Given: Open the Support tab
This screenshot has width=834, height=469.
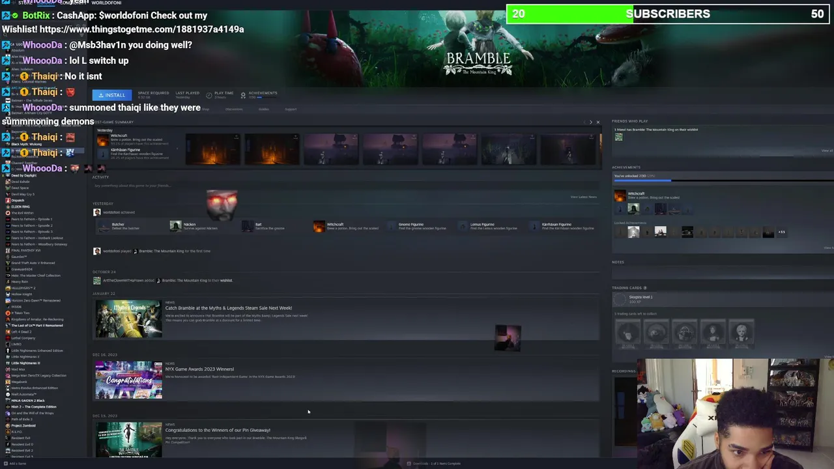Looking at the screenshot, I should [291, 109].
